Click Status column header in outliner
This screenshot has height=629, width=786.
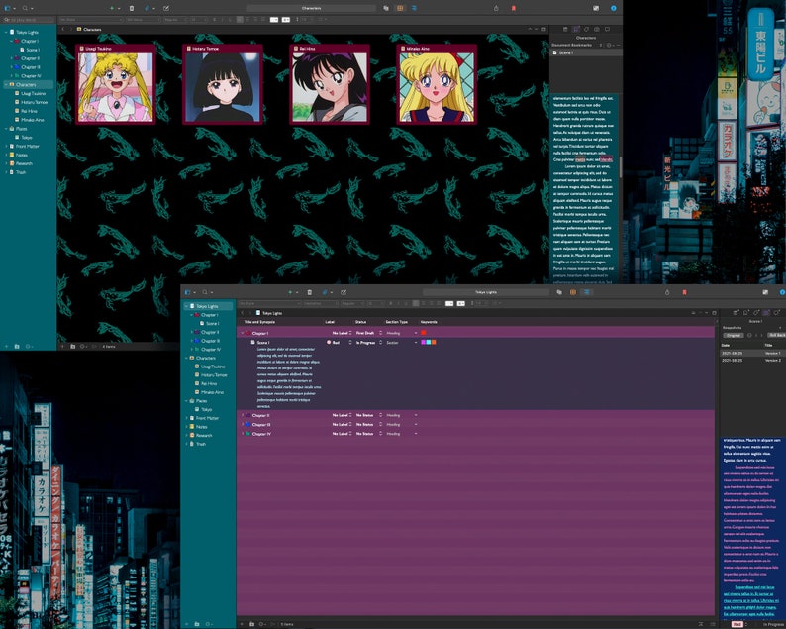(360, 322)
